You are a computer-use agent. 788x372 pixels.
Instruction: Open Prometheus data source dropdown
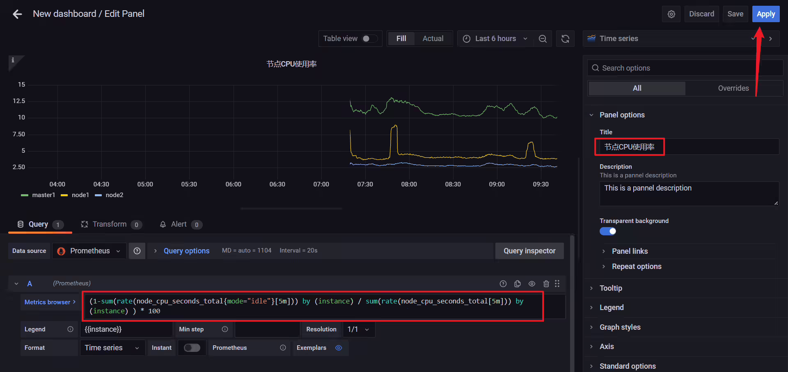pyautogui.click(x=89, y=251)
